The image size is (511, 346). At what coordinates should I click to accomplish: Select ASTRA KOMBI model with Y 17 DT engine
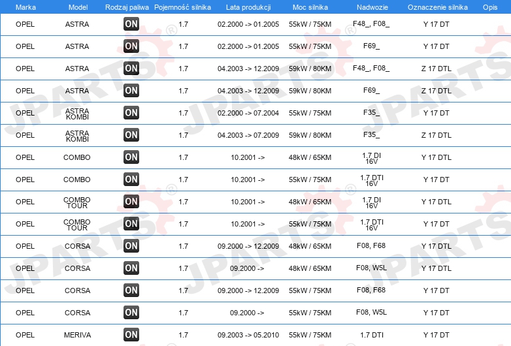tap(77, 114)
